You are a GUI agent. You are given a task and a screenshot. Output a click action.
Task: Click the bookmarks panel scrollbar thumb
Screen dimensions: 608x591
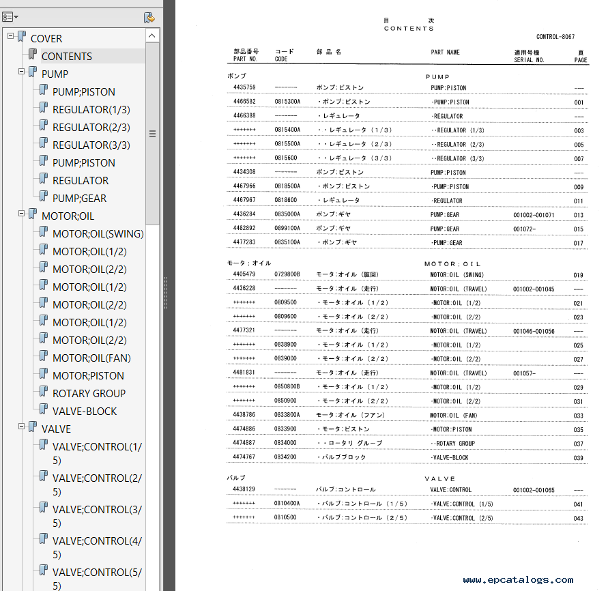[152, 134]
